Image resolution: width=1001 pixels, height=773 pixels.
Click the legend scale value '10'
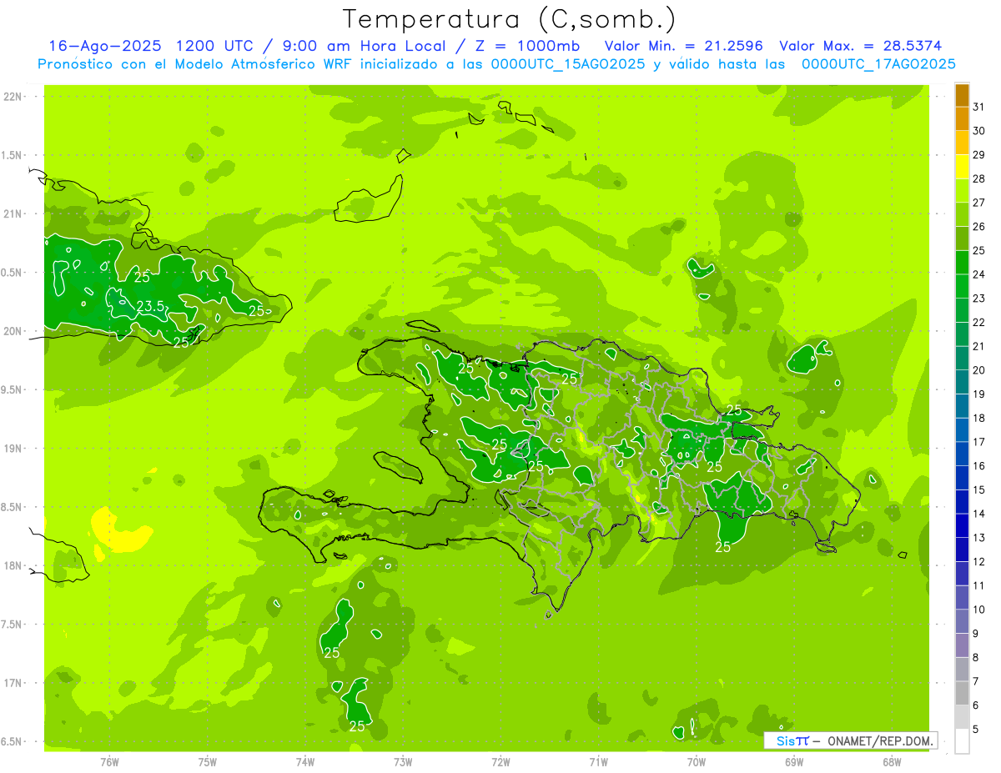pyautogui.click(x=978, y=610)
